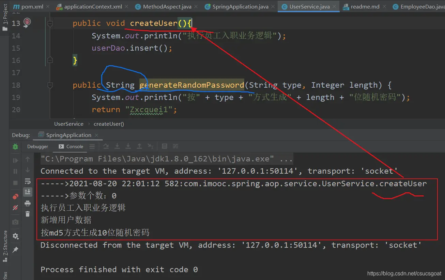The height and width of the screenshot is (280, 445).
Task: Click the Step Out icon
Action: pyautogui.click(x=139, y=146)
